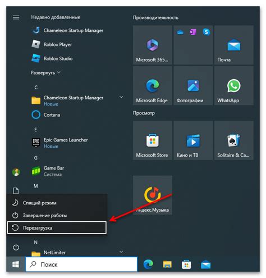Expand the Chameleon Startup Manager folder chevron
The width and height of the screenshot is (266, 278).
point(121,97)
